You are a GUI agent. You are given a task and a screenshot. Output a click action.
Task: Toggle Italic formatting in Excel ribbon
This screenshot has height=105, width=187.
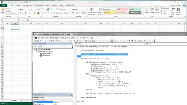[23, 13]
